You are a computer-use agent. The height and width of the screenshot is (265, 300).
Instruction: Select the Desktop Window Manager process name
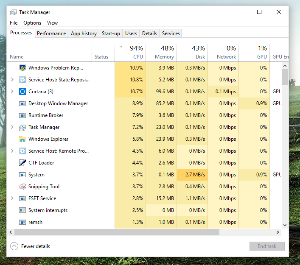(x=58, y=103)
